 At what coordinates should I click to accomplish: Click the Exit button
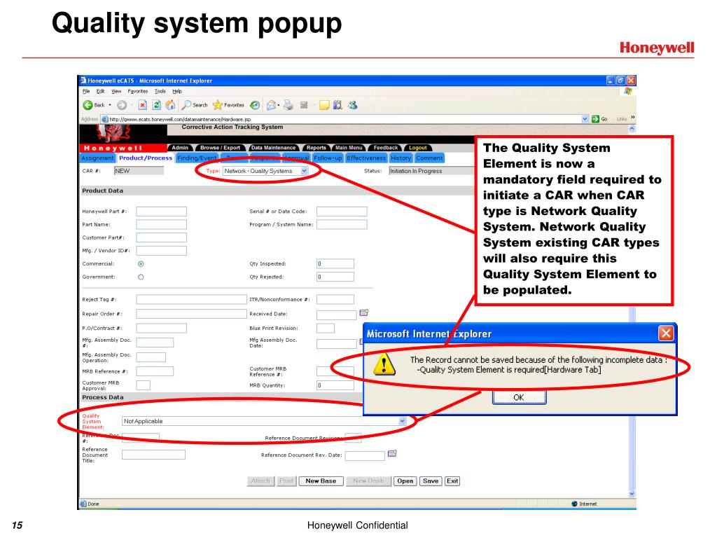[x=452, y=481]
